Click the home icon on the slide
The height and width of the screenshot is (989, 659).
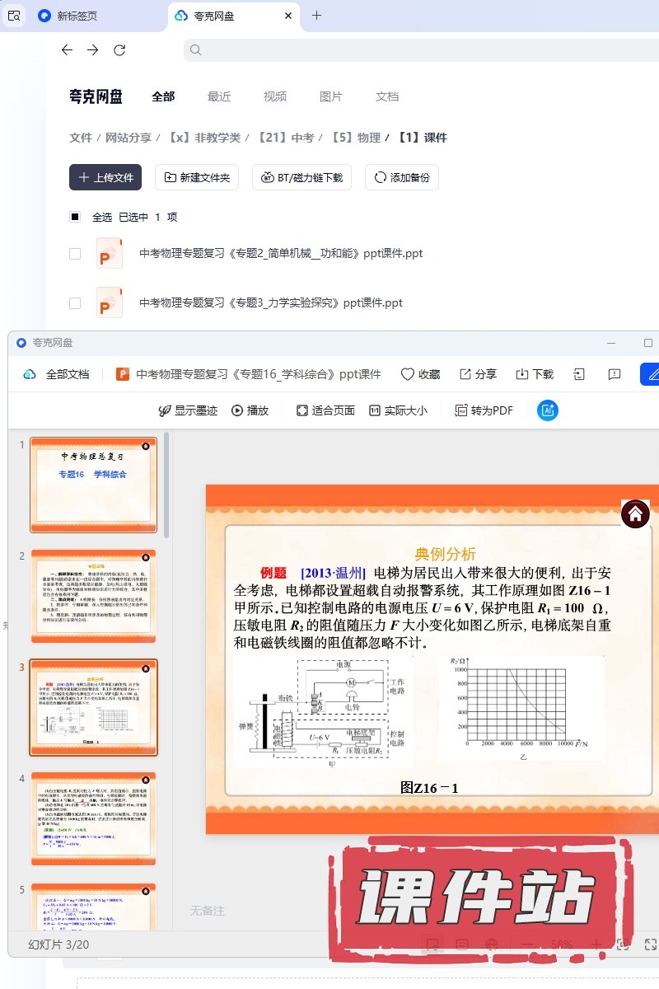pos(635,514)
